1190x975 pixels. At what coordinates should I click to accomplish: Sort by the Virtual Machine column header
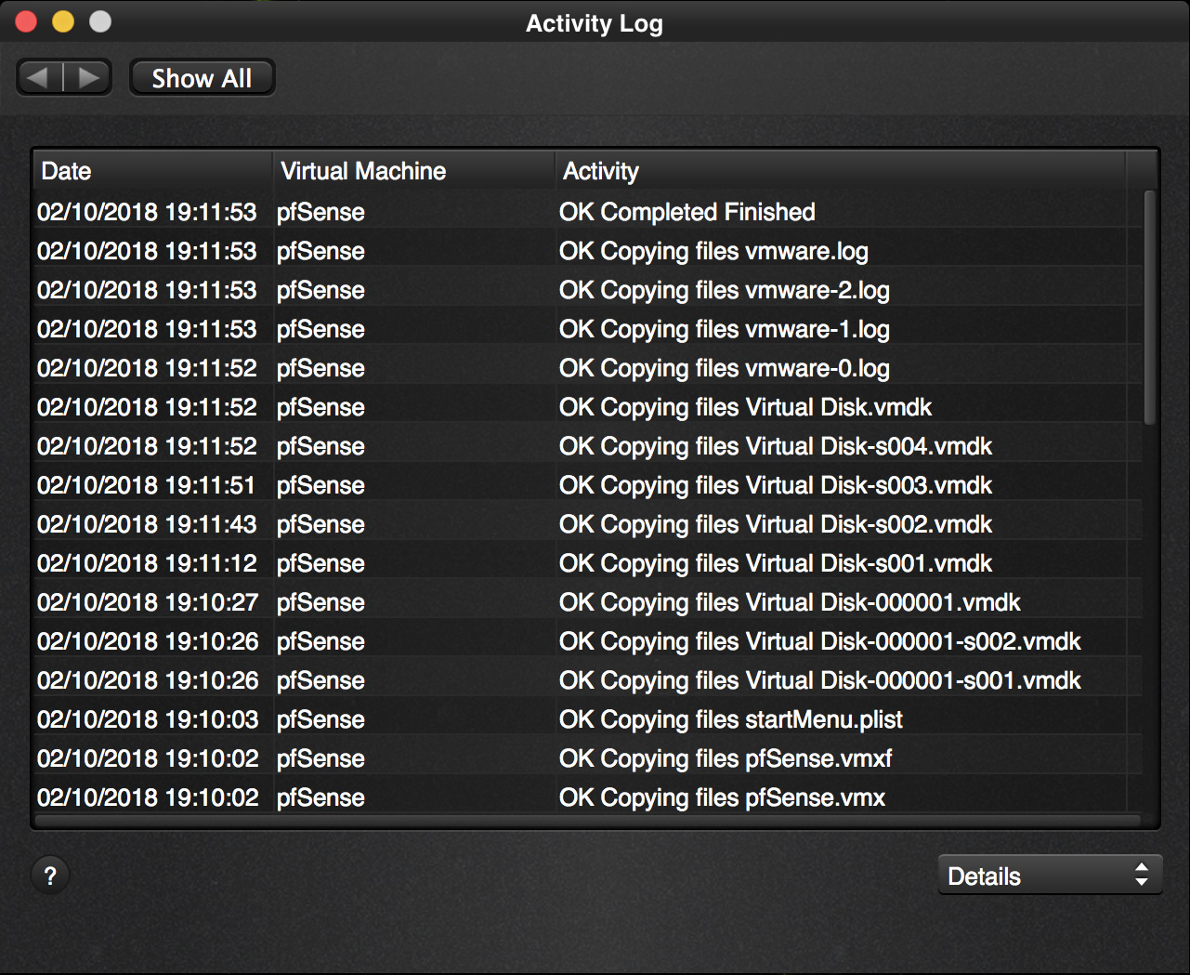413,171
